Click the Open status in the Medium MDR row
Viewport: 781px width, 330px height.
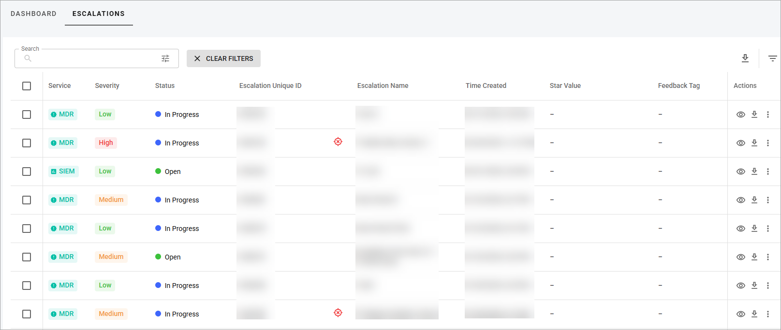point(168,257)
